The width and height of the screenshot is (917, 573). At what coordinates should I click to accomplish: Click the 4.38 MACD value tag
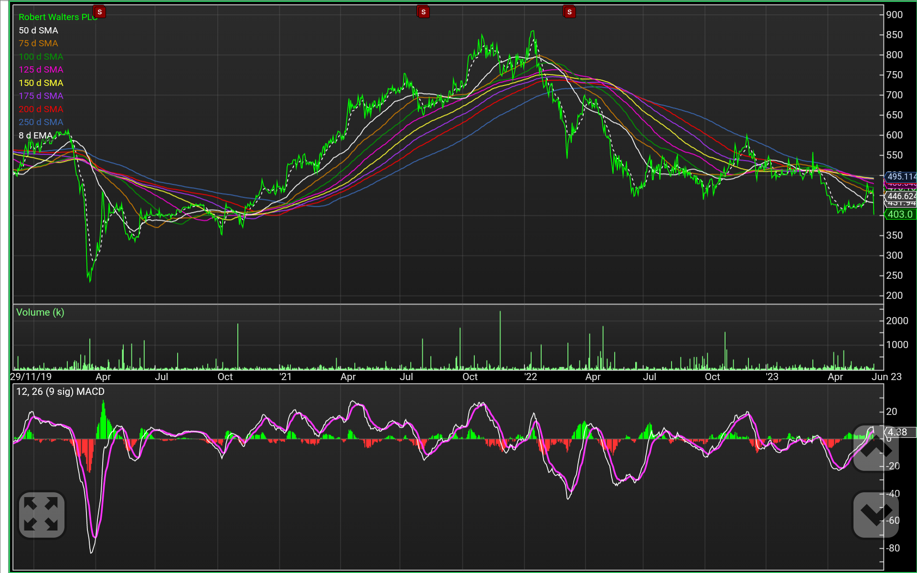900,432
